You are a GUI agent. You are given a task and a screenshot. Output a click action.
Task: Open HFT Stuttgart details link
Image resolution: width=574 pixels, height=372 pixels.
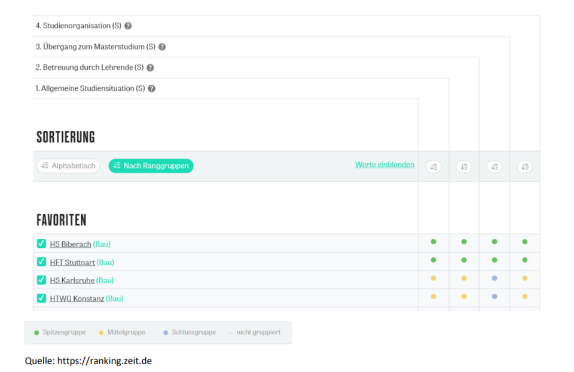72,262
